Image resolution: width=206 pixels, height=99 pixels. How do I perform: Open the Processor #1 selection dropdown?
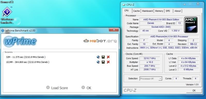pos(151,79)
